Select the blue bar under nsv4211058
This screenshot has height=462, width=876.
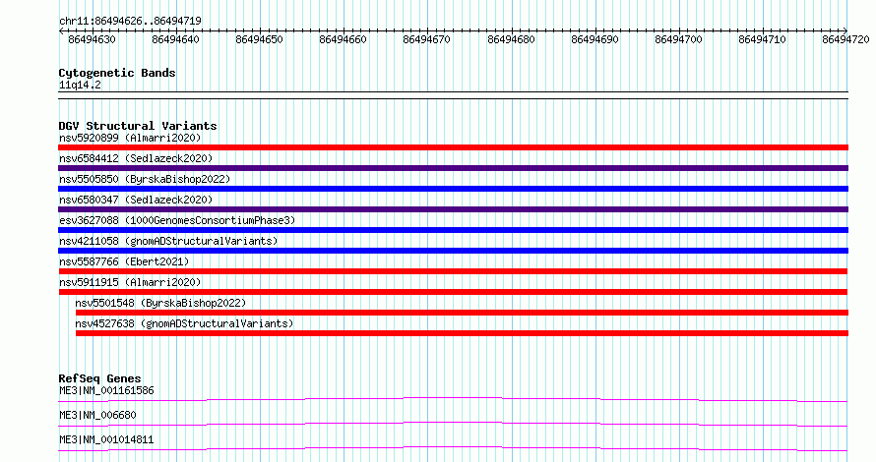coord(453,251)
